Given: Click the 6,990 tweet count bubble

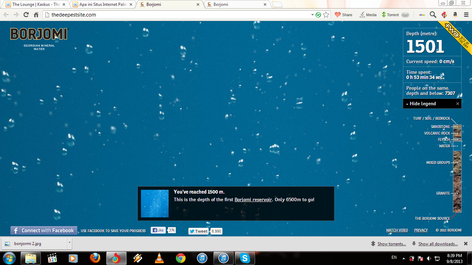Looking at the screenshot, I should click(x=216, y=231).
